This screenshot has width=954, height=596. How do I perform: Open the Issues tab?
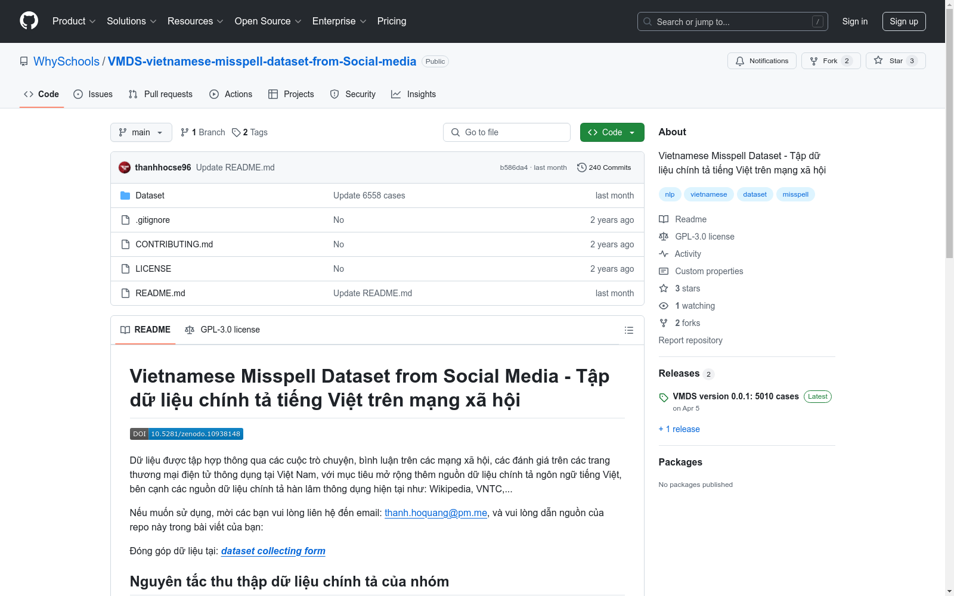click(93, 94)
